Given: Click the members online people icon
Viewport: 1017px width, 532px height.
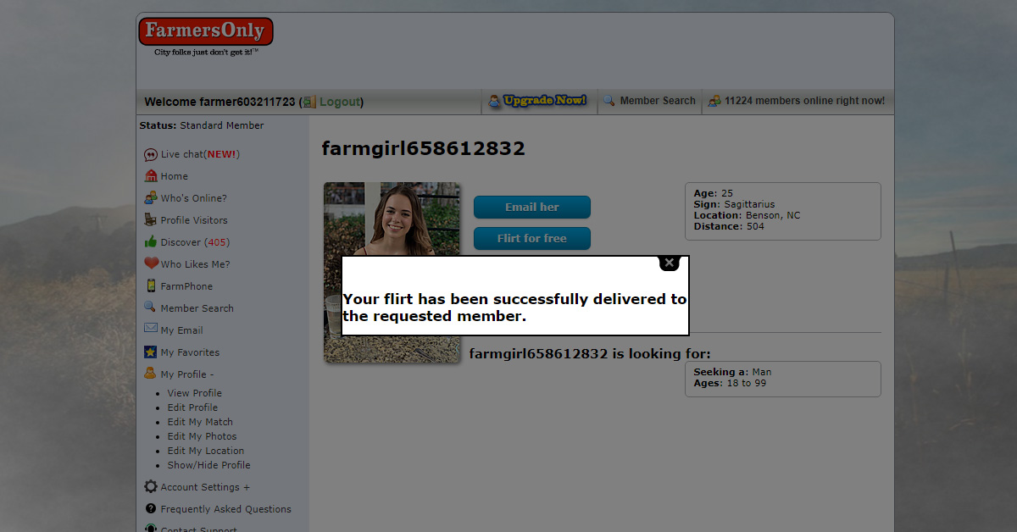Looking at the screenshot, I should pyautogui.click(x=714, y=101).
